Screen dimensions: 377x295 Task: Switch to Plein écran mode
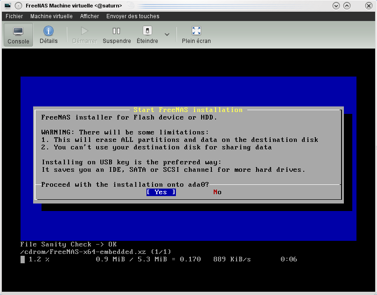pos(196,35)
